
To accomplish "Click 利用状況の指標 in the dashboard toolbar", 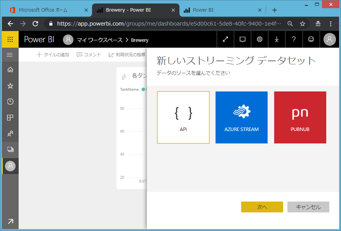I will point(127,55).
